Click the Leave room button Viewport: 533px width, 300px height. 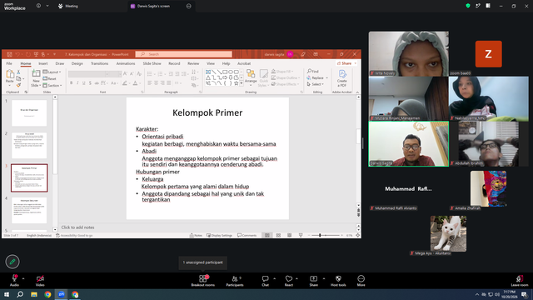[x=520, y=280]
